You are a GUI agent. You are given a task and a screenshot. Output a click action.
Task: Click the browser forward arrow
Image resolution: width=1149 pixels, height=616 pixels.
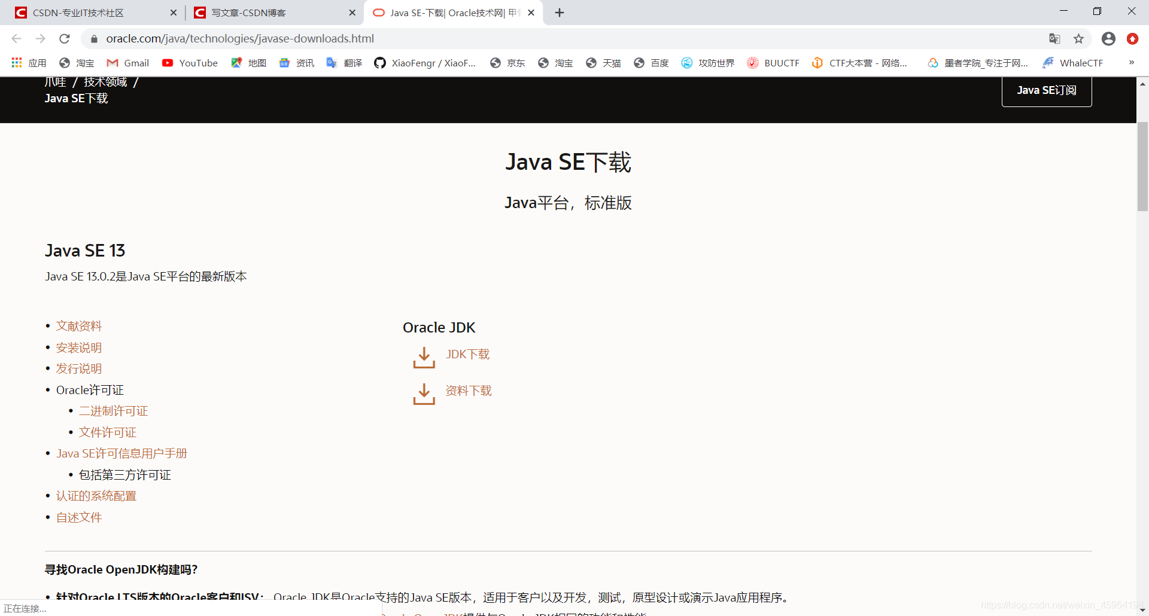(x=40, y=39)
